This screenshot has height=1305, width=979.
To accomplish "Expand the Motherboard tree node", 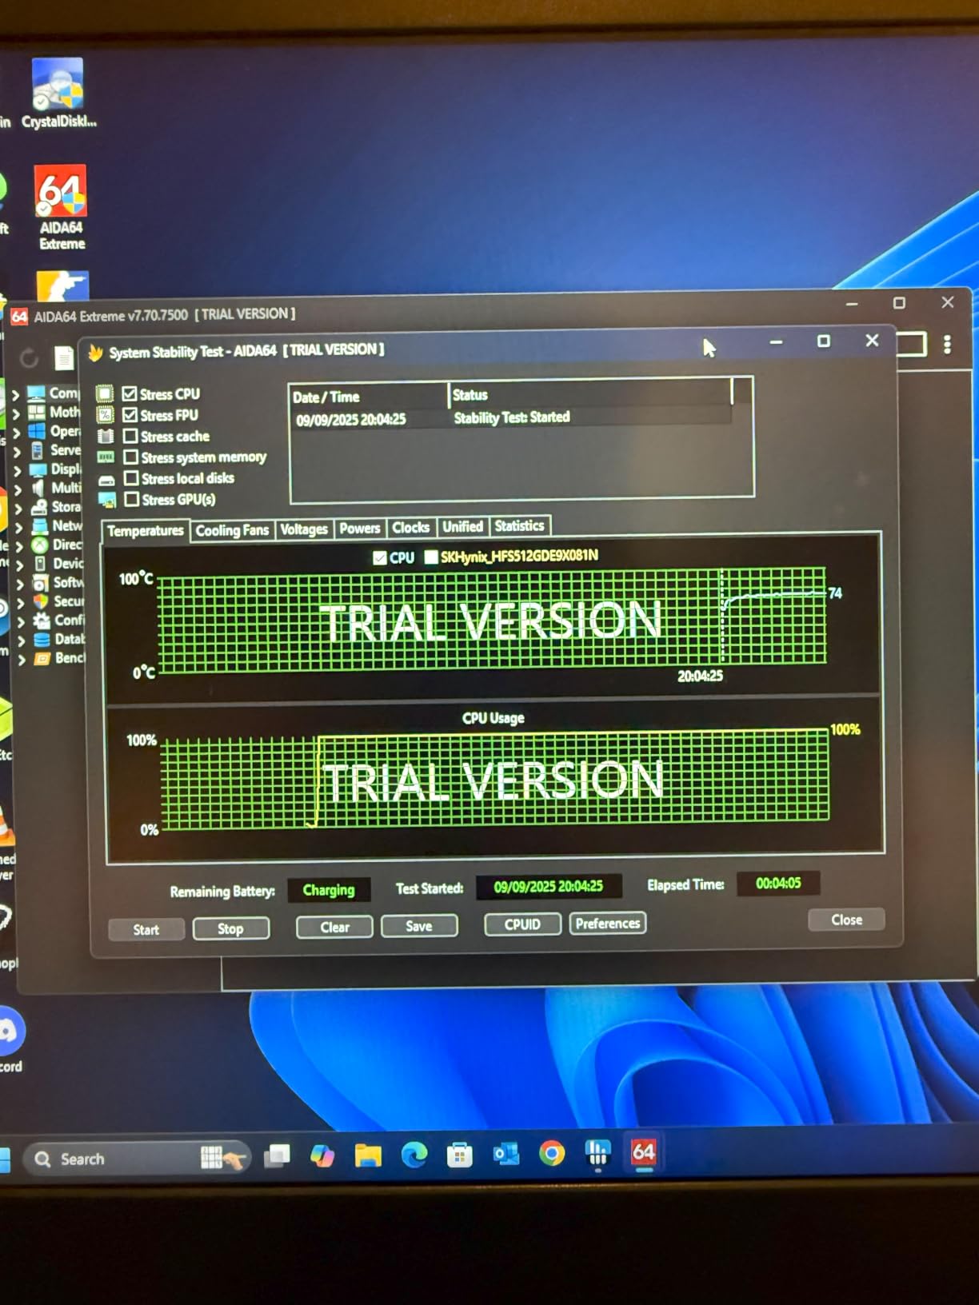I will pos(15,413).
